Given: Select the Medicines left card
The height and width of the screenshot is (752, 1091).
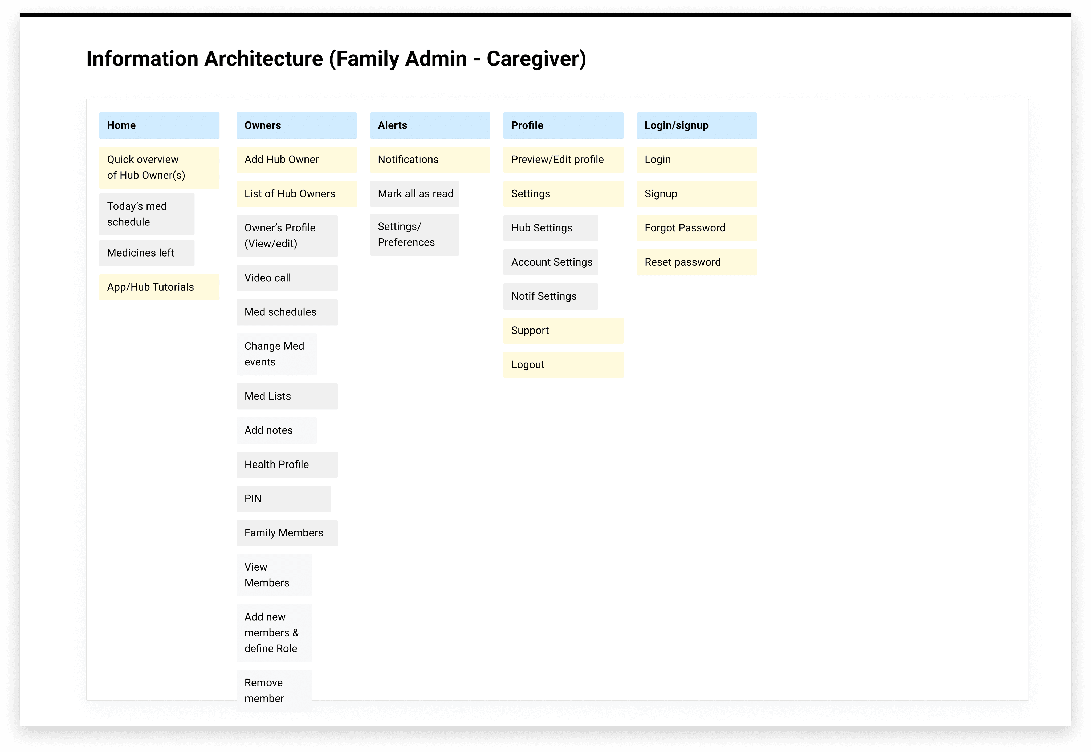Looking at the screenshot, I should pyautogui.click(x=146, y=253).
